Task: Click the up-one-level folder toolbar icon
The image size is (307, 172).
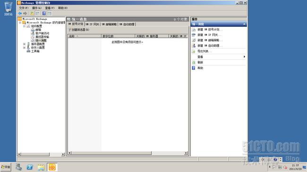Action: [x=32, y=13]
